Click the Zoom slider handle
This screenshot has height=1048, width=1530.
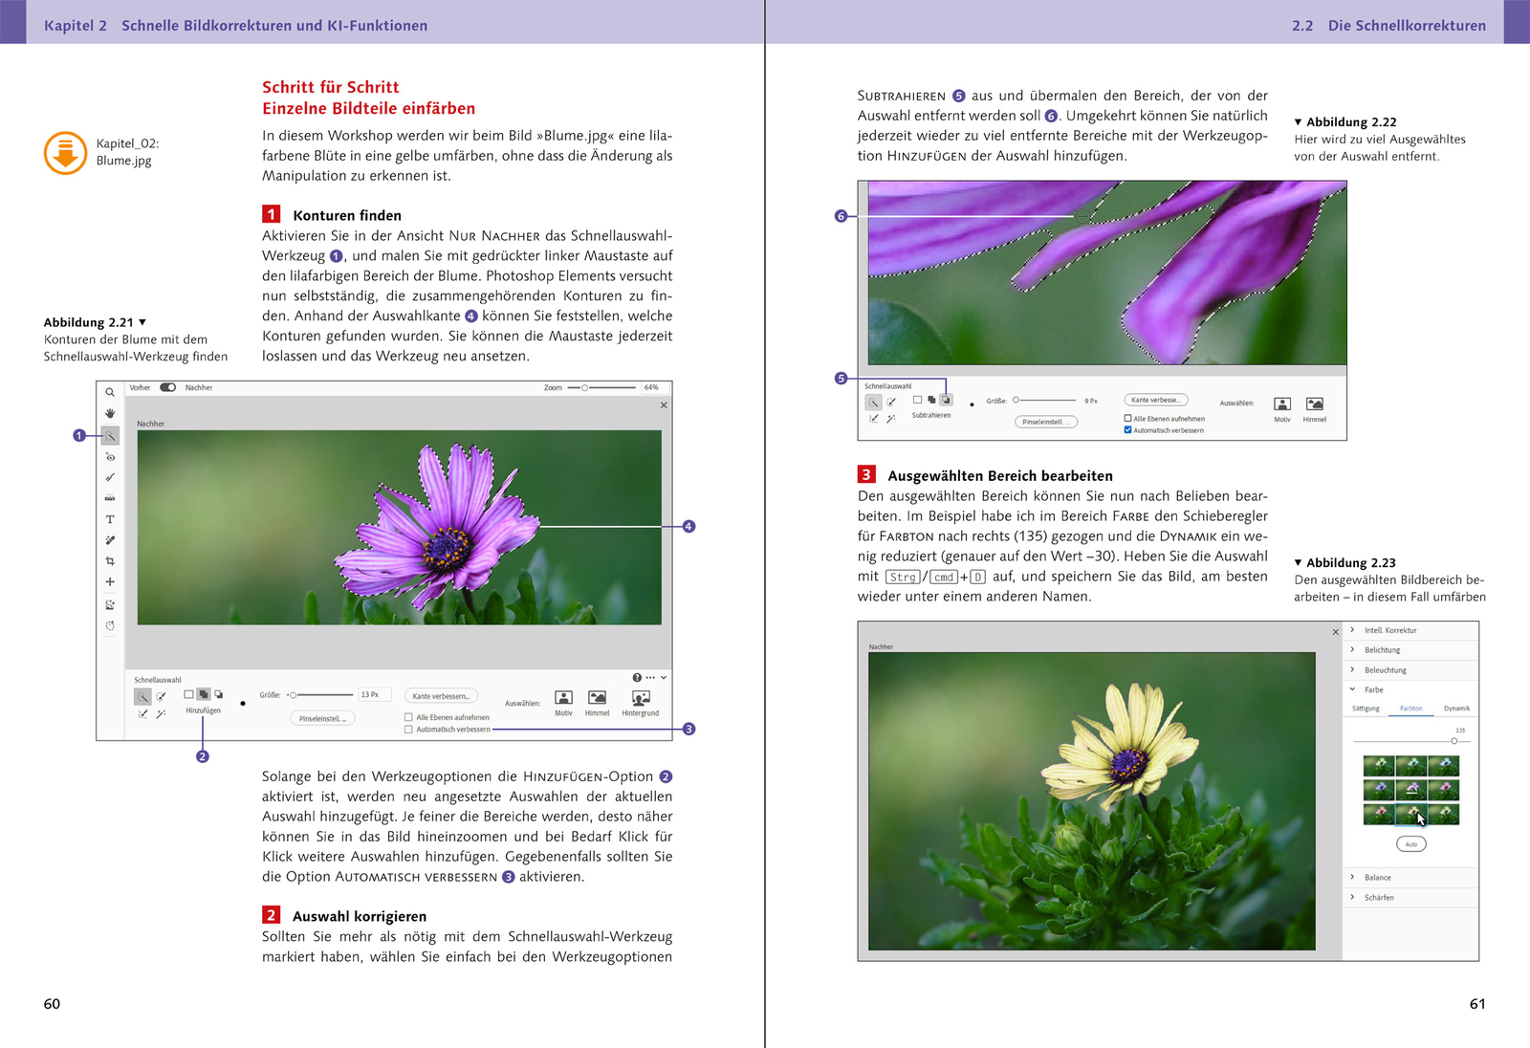584,387
